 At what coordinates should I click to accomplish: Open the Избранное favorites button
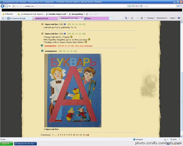tap(8, 14)
